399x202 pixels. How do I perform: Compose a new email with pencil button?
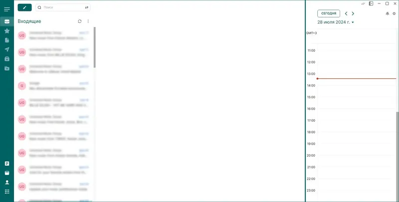[x=24, y=7]
